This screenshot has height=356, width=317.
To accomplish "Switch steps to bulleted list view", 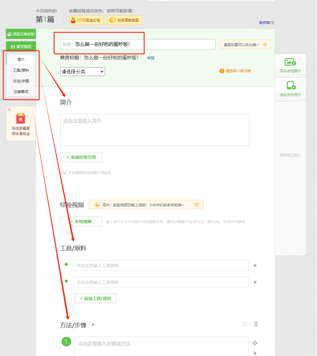I will pyautogui.click(x=256, y=324).
